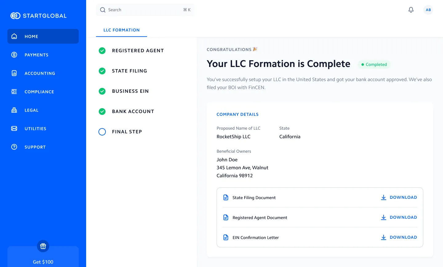The width and height of the screenshot is (443, 267).
Task: Select the Final Step radio circle
Action: [x=102, y=132]
